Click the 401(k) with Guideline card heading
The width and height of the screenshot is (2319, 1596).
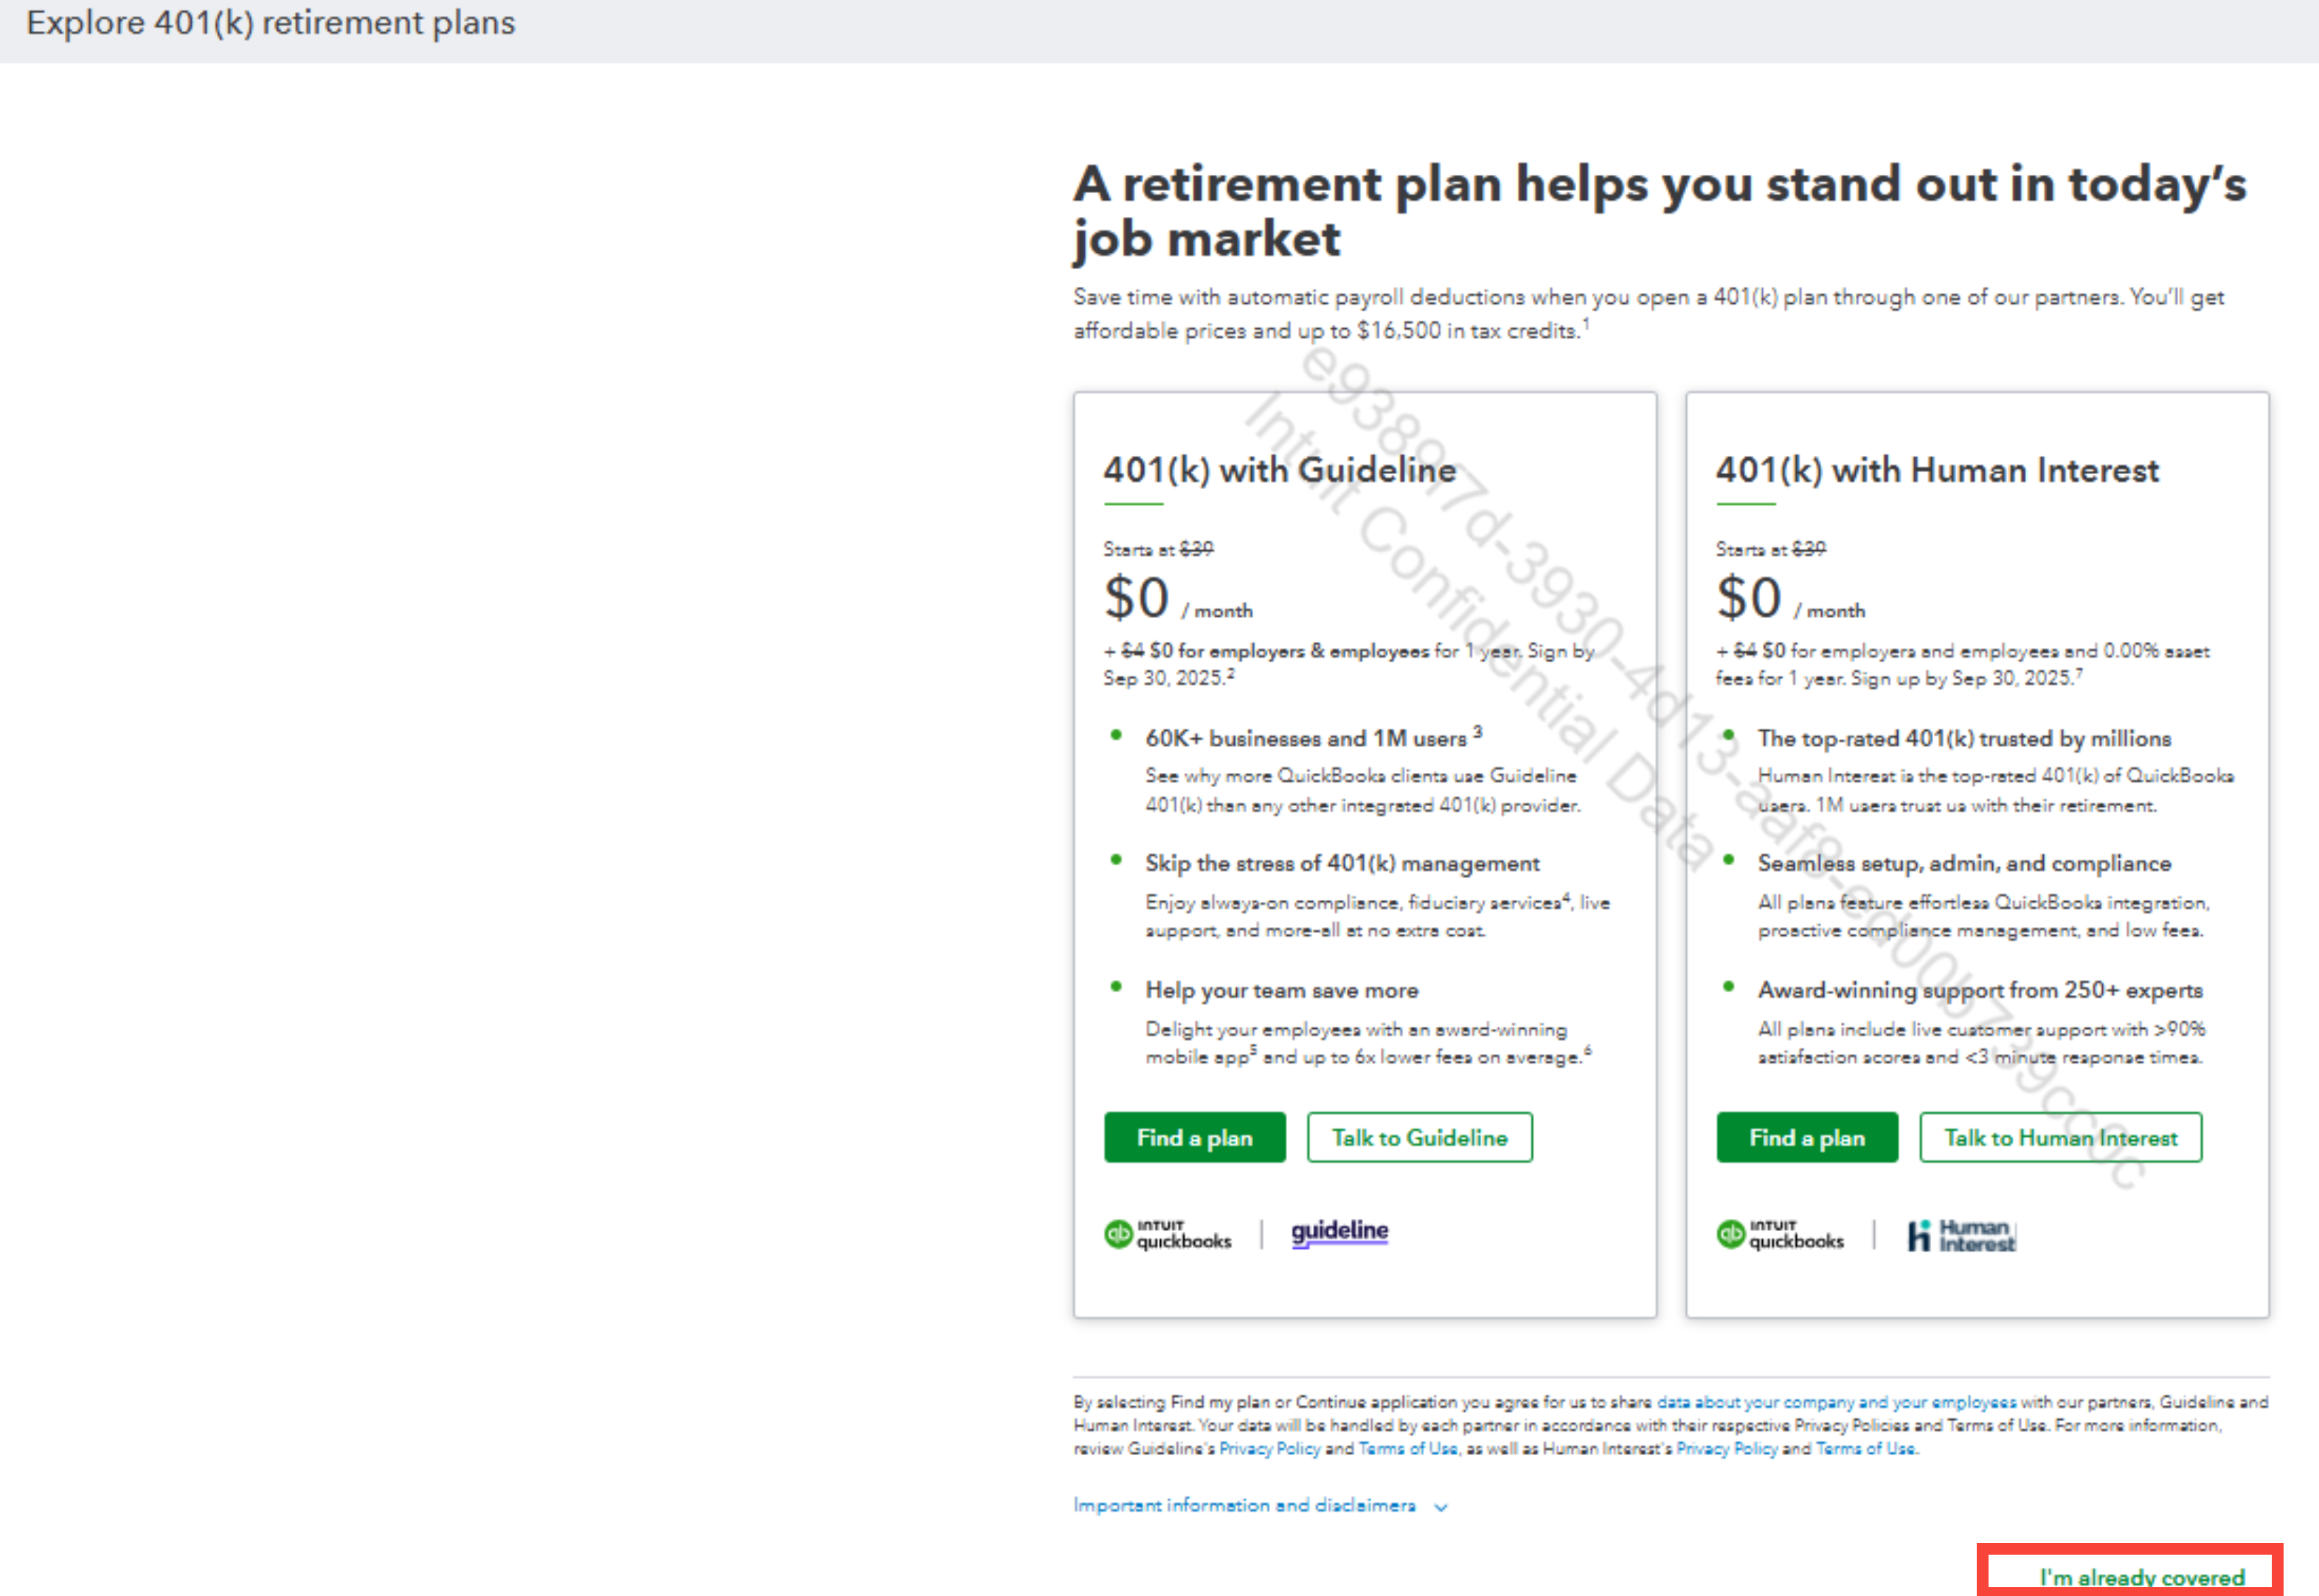pos(1279,470)
